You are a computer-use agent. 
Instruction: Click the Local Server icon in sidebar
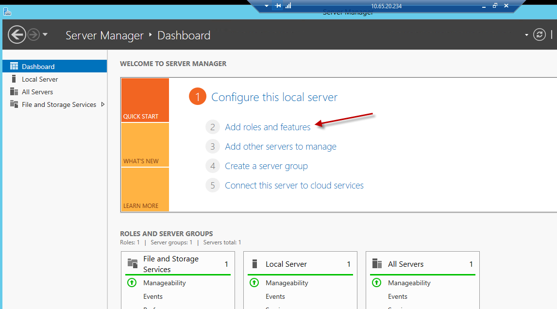click(14, 79)
